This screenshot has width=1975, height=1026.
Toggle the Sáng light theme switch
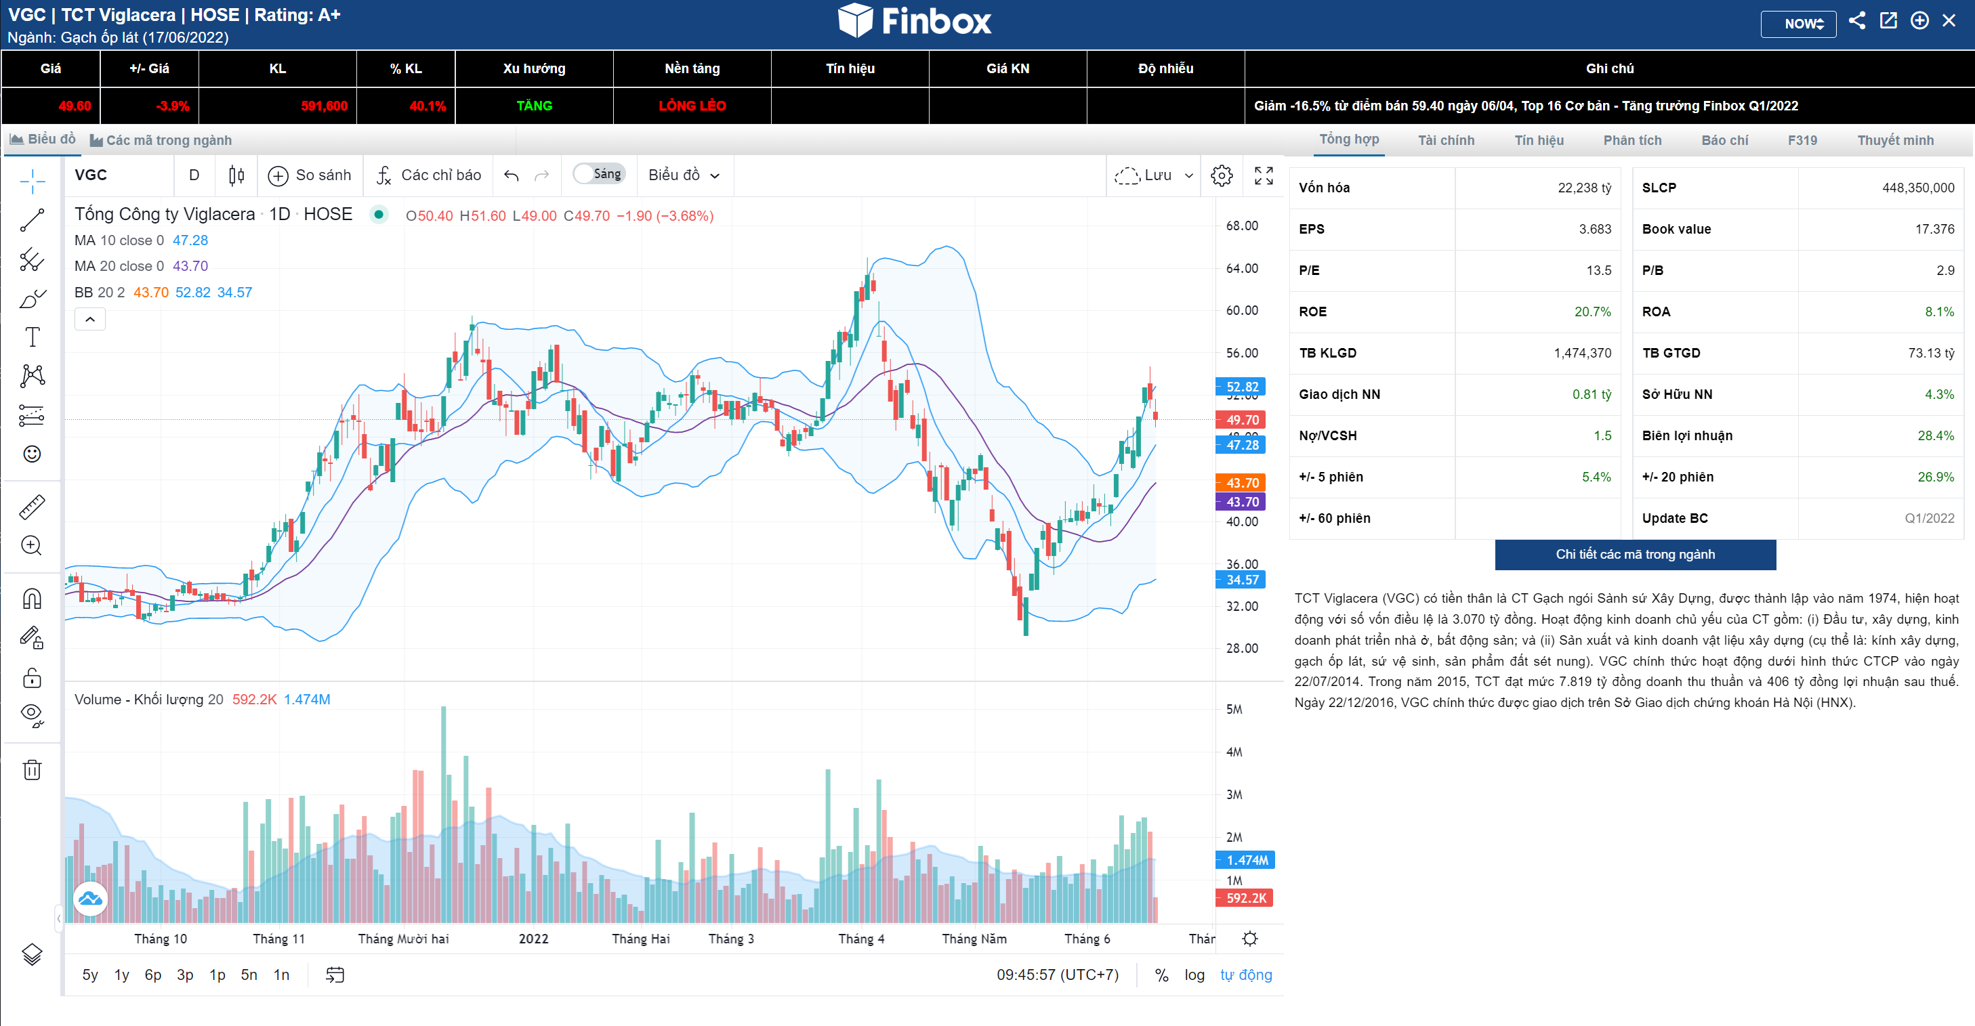[599, 174]
